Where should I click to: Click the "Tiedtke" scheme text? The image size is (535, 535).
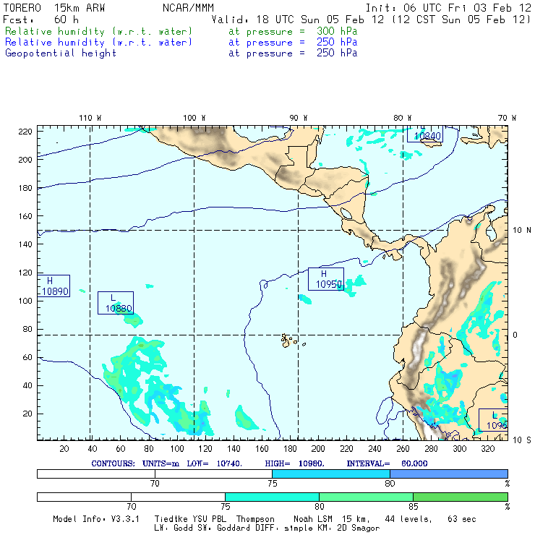coord(169,519)
